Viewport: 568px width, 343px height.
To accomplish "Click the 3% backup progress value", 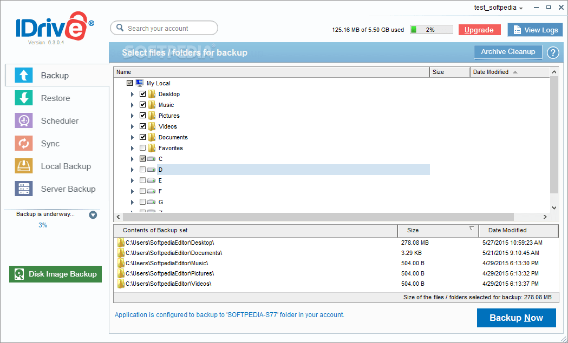I will click(x=43, y=225).
